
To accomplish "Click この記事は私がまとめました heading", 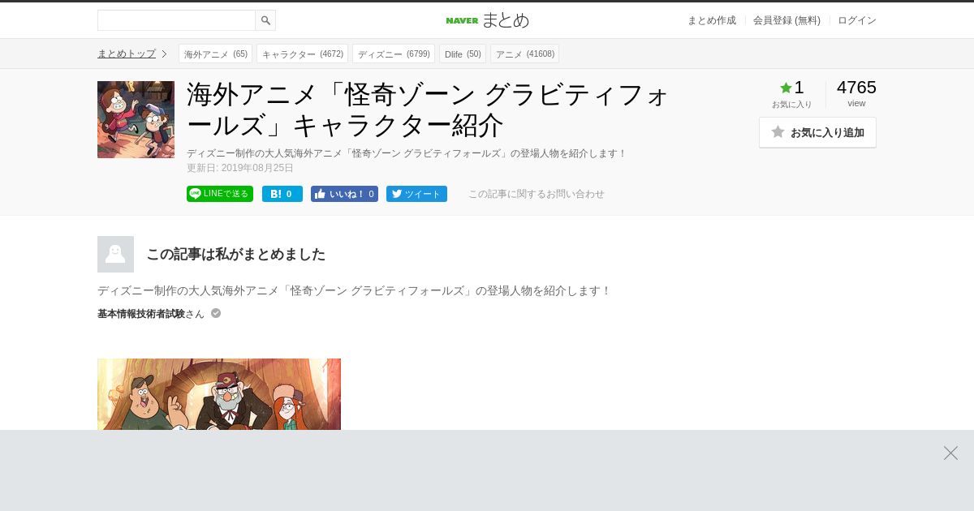I will point(235,254).
